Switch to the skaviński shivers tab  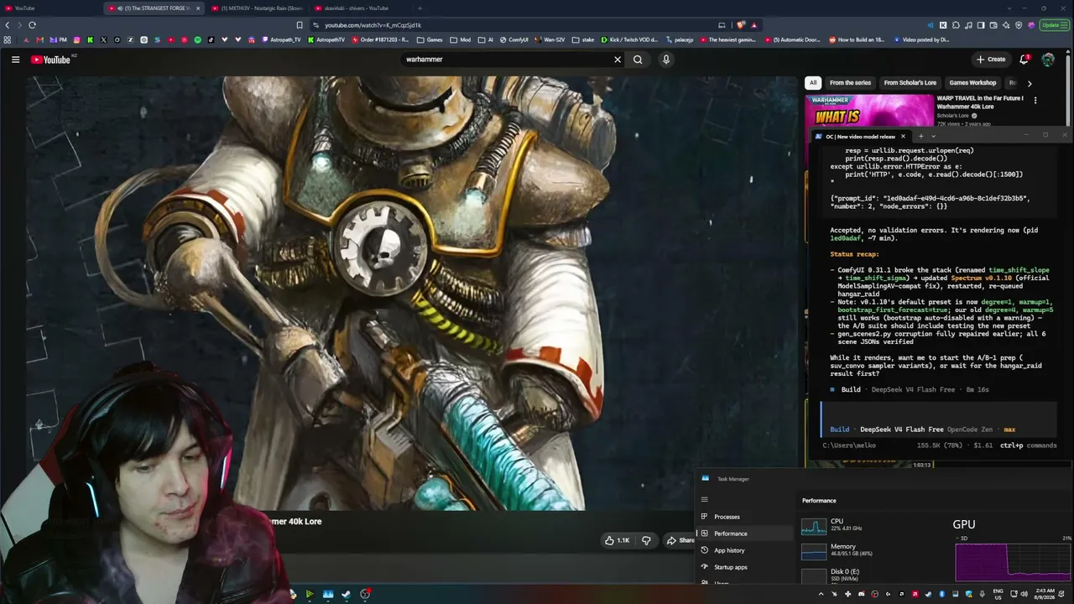(x=361, y=8)
